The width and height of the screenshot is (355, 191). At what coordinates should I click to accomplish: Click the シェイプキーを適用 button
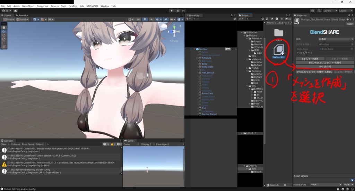click(310, 59)
